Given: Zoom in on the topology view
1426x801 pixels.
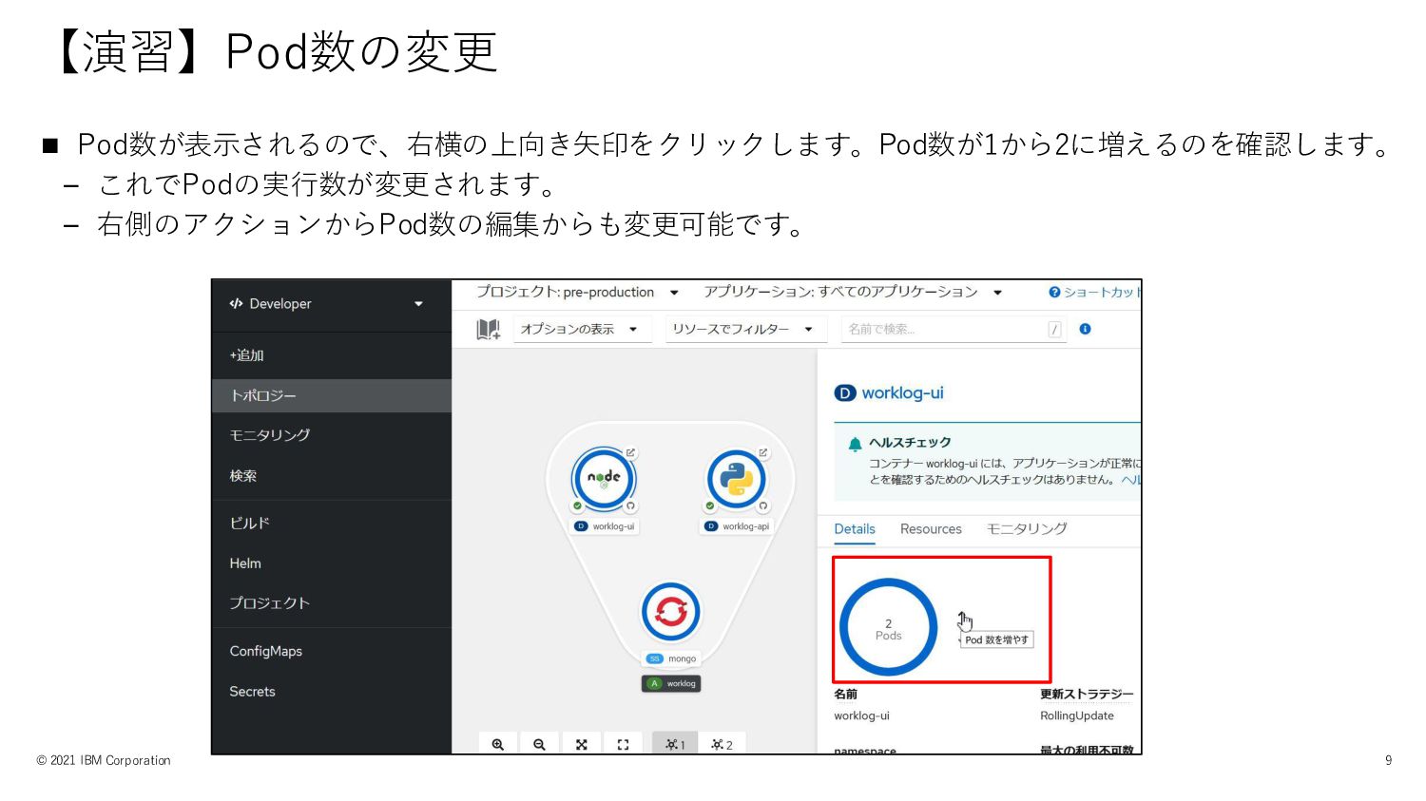Looking at the screenshot, I should click(x=497, y=745).
